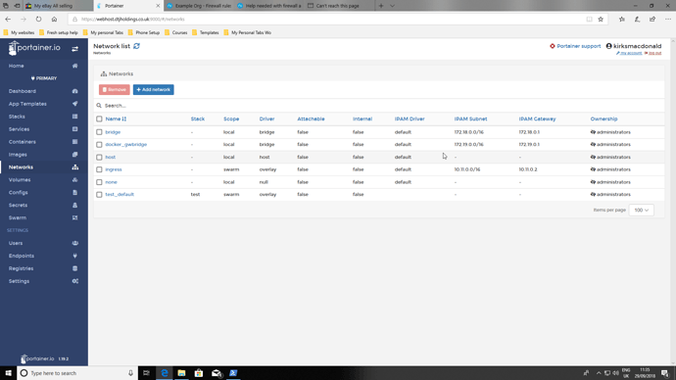Click the Dashboard gauge icon in sidebar
Image resolution: width=676 pixels, height=380 pixels.
click(75, 91)
